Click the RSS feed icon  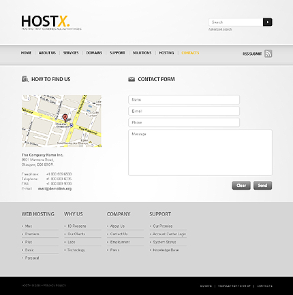coord(268,54)
